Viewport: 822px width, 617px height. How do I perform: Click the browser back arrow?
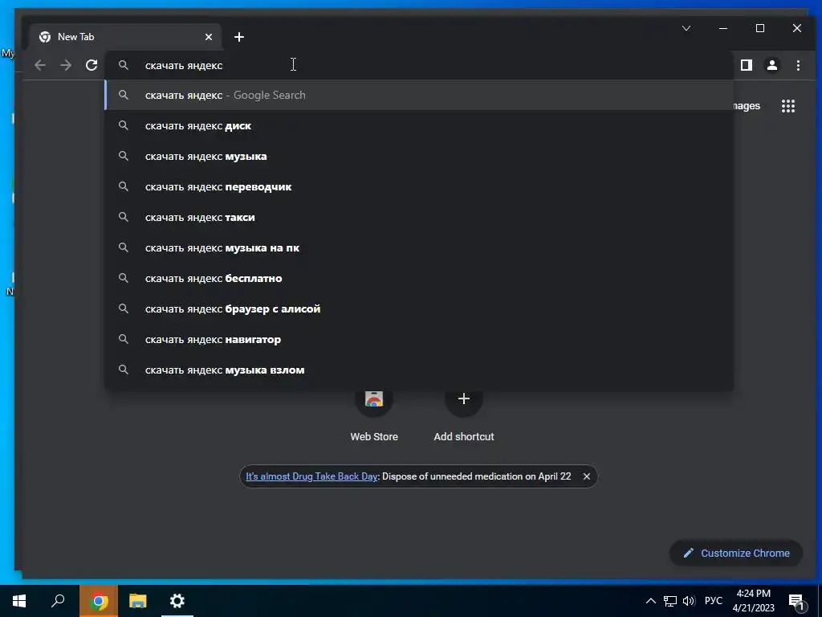click(40, 65)
